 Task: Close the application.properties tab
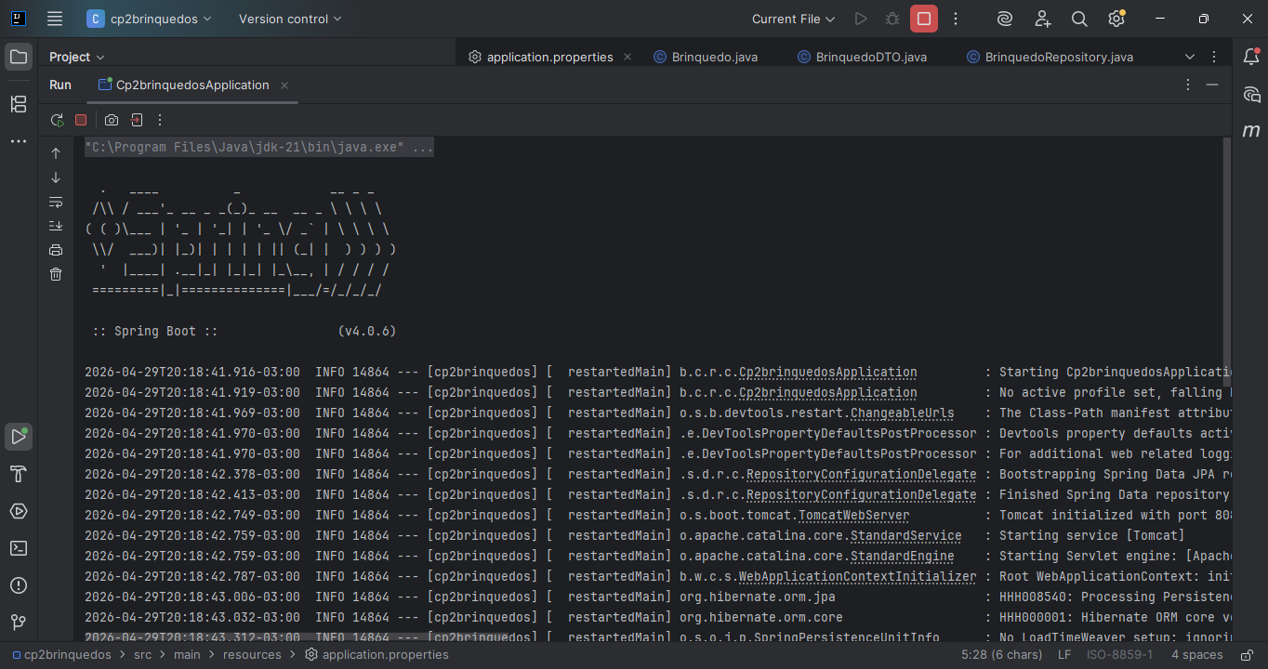point(627,57)
